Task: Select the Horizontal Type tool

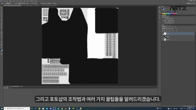Action: [x=2, y=38]
